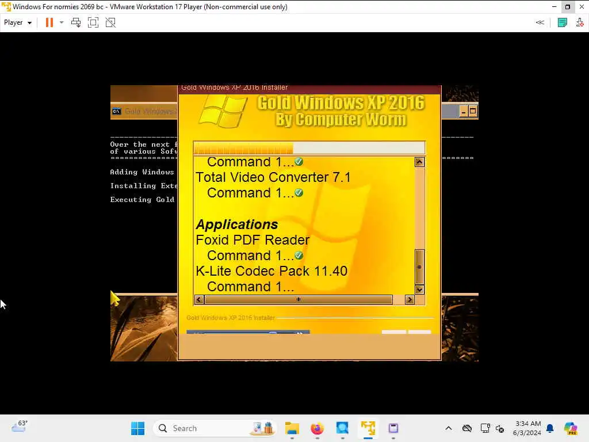Click the removable devices icon at toolbar's right end

pos(580,22)
